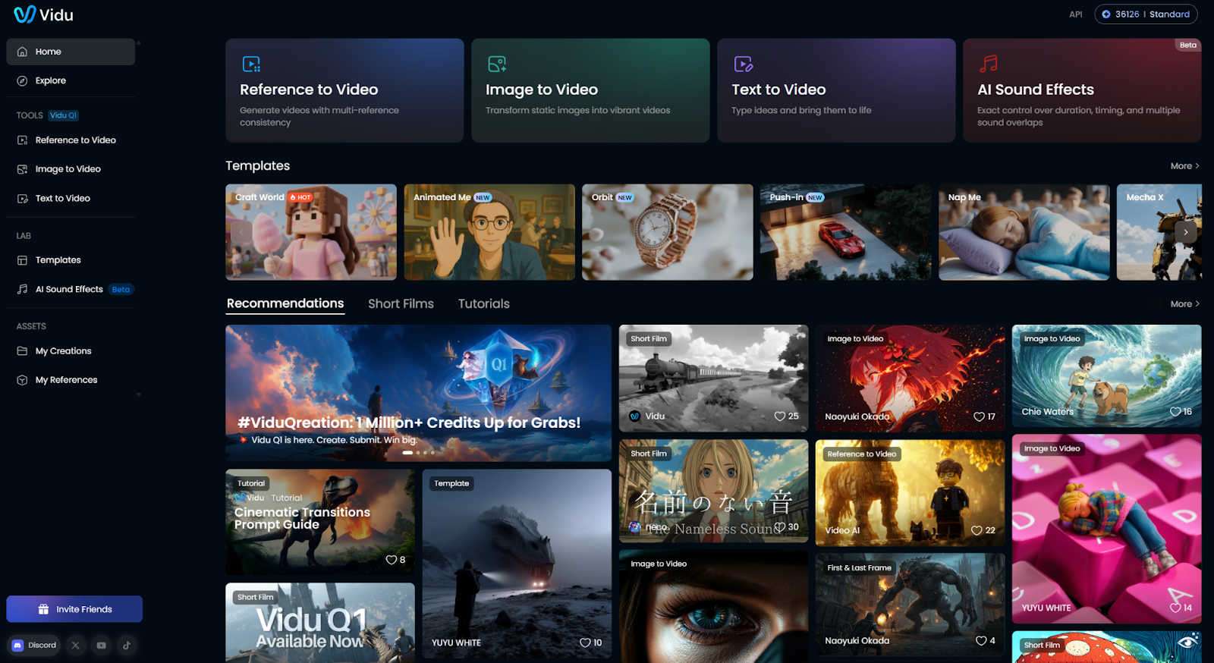Open the AI Sound Effects card

tap(1082, 90)
